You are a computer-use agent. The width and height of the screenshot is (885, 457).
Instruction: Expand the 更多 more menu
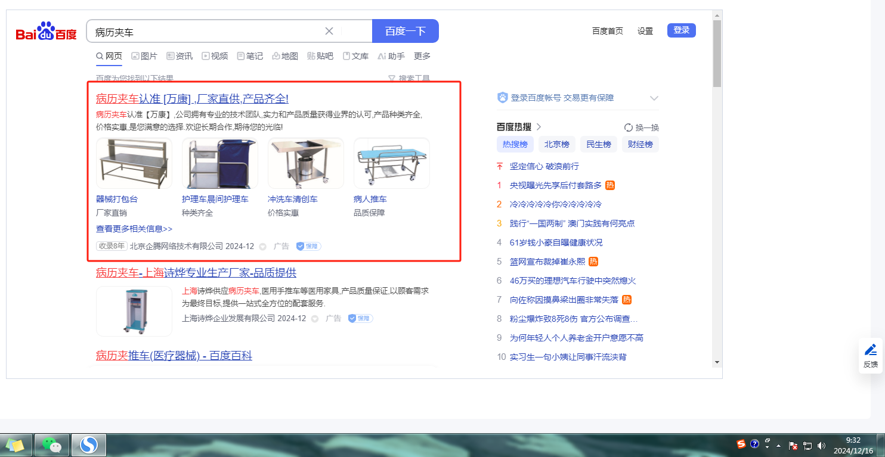(422, 56)
